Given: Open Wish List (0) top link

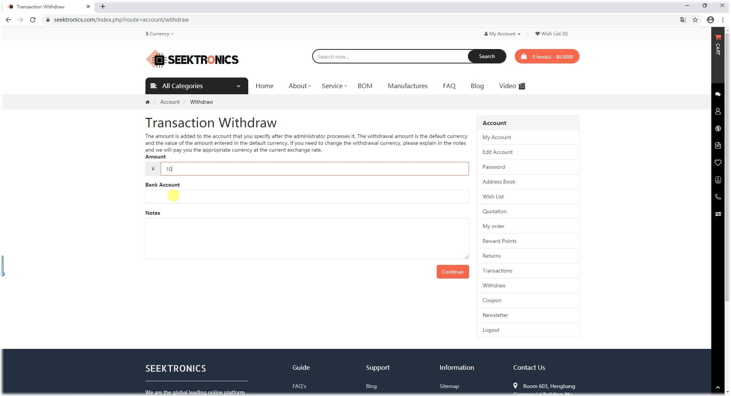Looking at the screenshot, I should tap(551, 34).
